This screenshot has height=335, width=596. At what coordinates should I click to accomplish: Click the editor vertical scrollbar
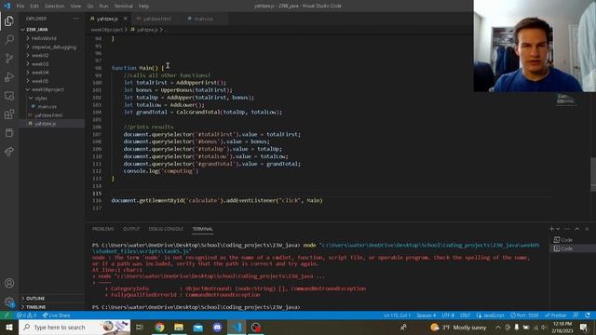coord(593,174)
